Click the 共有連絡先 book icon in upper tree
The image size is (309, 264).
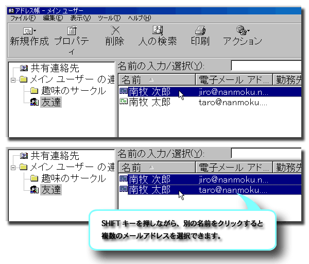click(x=24, y=68)
